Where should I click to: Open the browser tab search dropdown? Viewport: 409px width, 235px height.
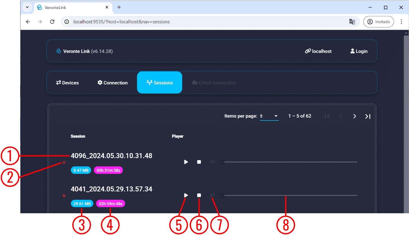(x=27, y=7)
